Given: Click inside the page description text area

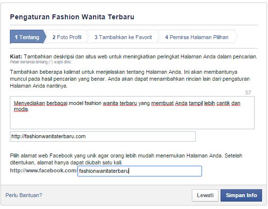Looking at the screenshot, I should pos(132,112).
